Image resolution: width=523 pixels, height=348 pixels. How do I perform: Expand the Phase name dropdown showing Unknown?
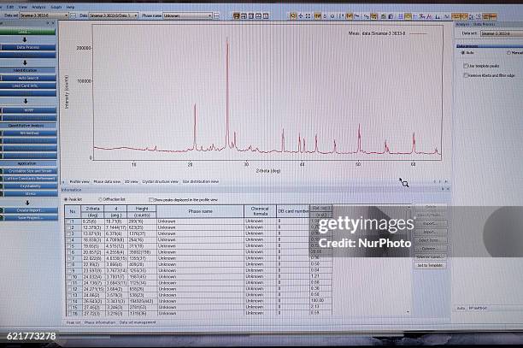210,15
